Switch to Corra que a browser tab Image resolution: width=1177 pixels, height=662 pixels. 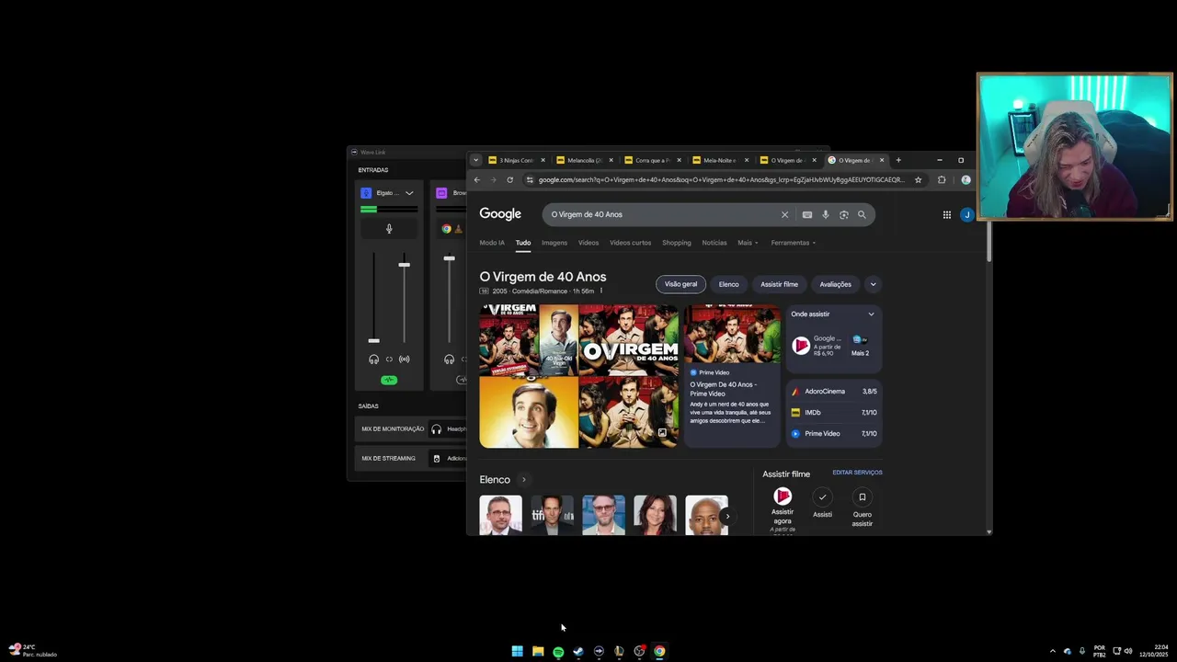coord(653,160)
